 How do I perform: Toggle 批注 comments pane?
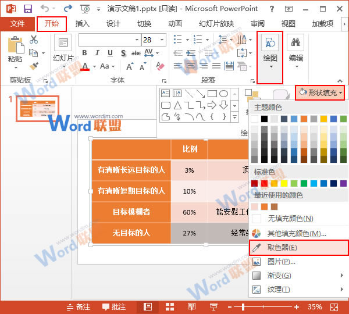pos(114,307)
